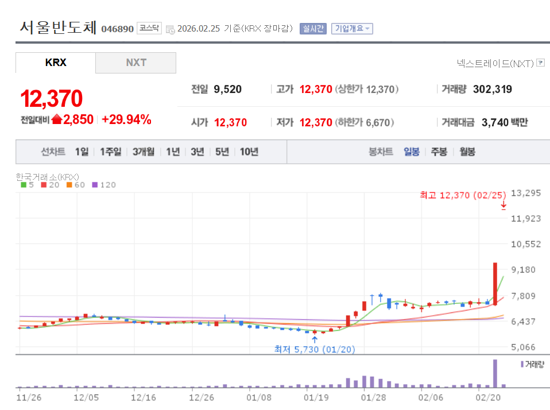Select the 5년 line chart period
Image resolution: width=550 pixels, height=410 pixels.
pos(222,152)
